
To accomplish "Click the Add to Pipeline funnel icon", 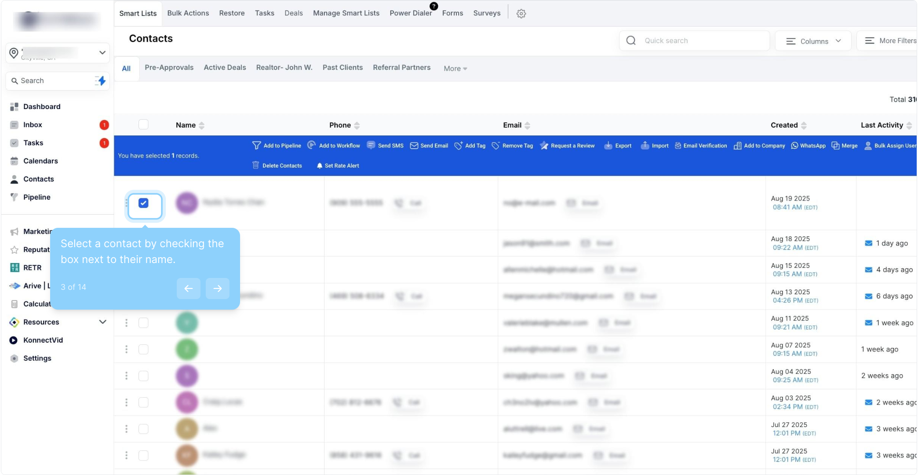I will tap(256, 146).
